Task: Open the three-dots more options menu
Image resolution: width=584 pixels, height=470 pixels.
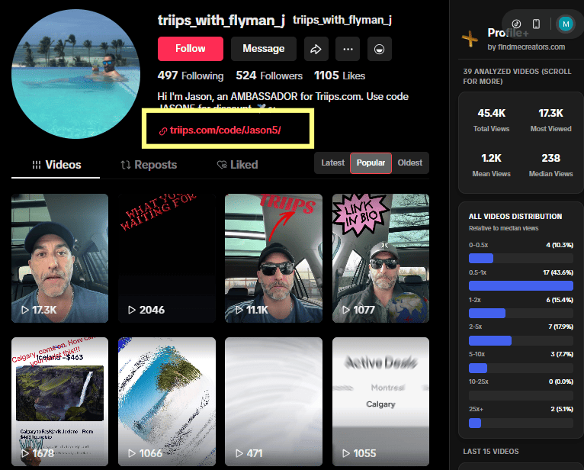Action: tap(348, 49)
